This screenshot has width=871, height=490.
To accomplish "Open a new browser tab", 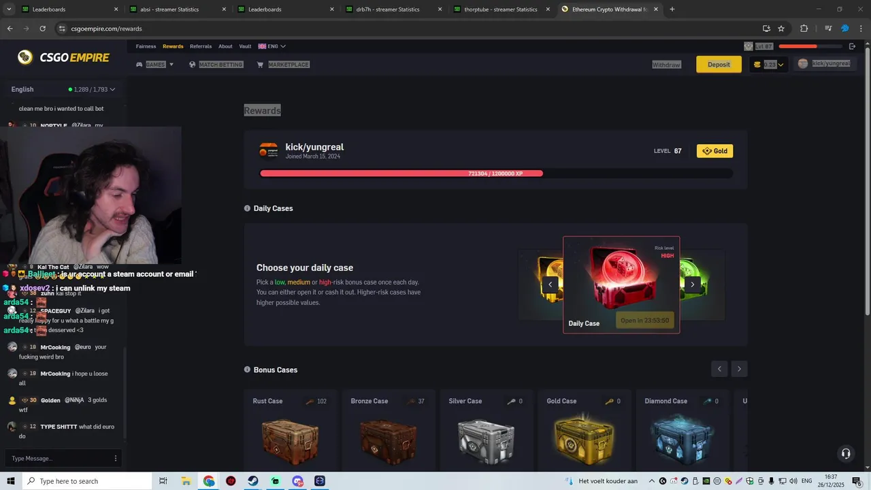I will coord(672,10).
